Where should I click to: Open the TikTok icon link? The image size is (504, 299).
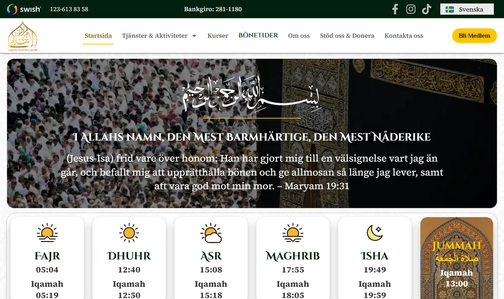click(x=427, y=9)
